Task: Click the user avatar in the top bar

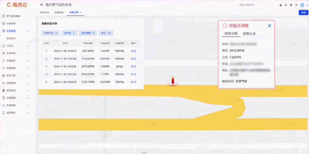Action: (302, 5)
